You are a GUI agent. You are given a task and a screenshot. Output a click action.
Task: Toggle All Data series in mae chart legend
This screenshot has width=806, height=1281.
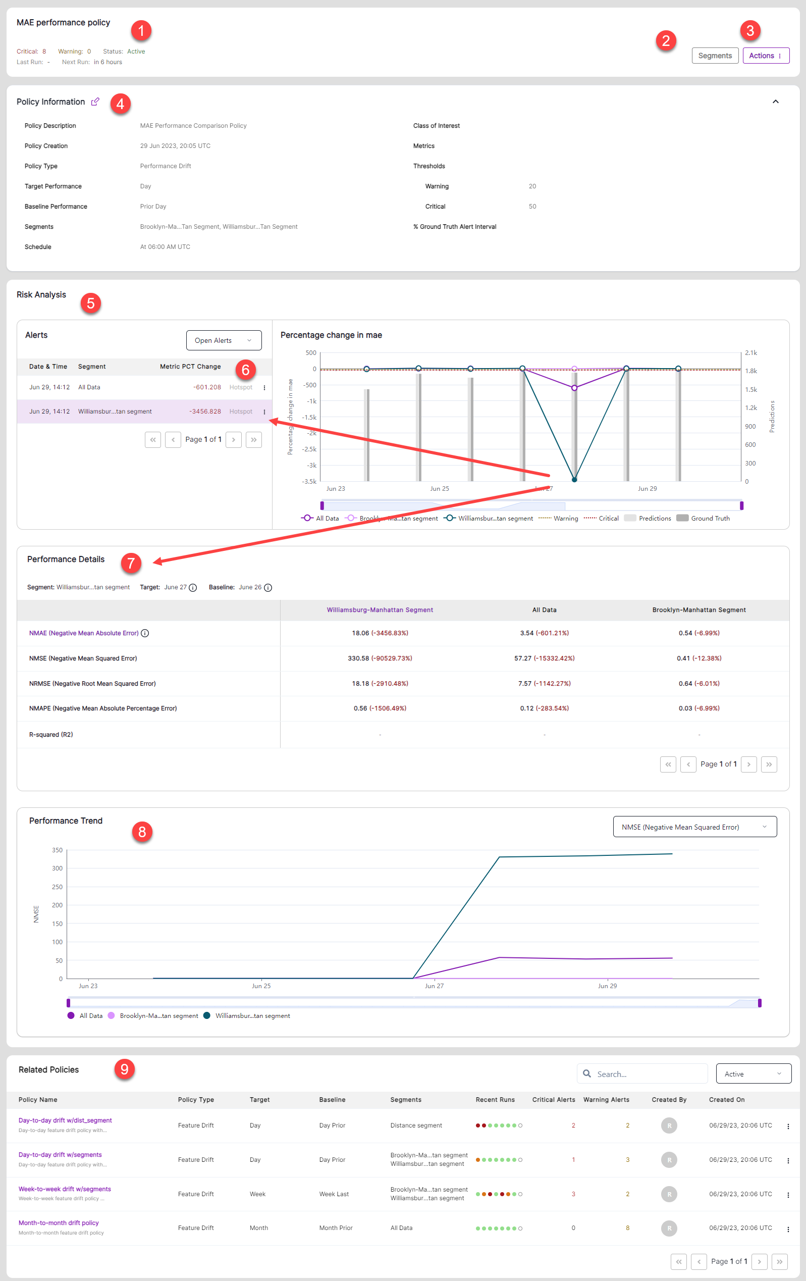(320, 518)
